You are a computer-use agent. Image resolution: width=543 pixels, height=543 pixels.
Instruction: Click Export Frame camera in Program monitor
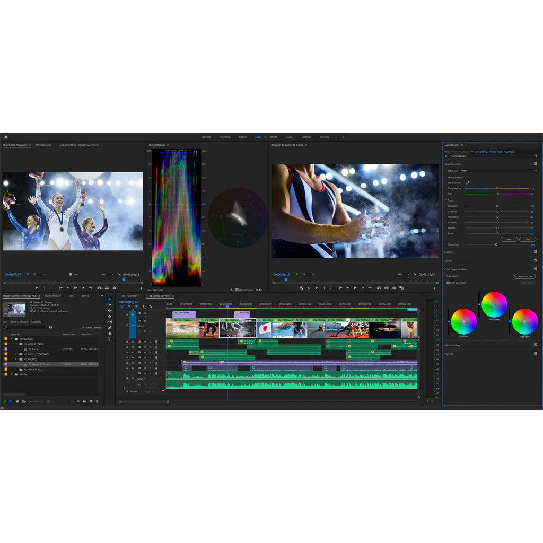tap(394, 288)
